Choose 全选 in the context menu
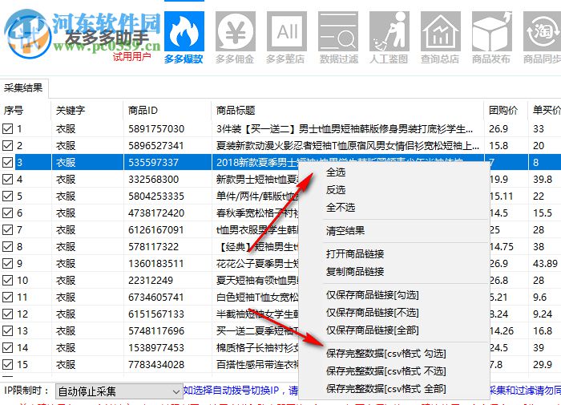This screenshot has height=405, width=561. 336,172
